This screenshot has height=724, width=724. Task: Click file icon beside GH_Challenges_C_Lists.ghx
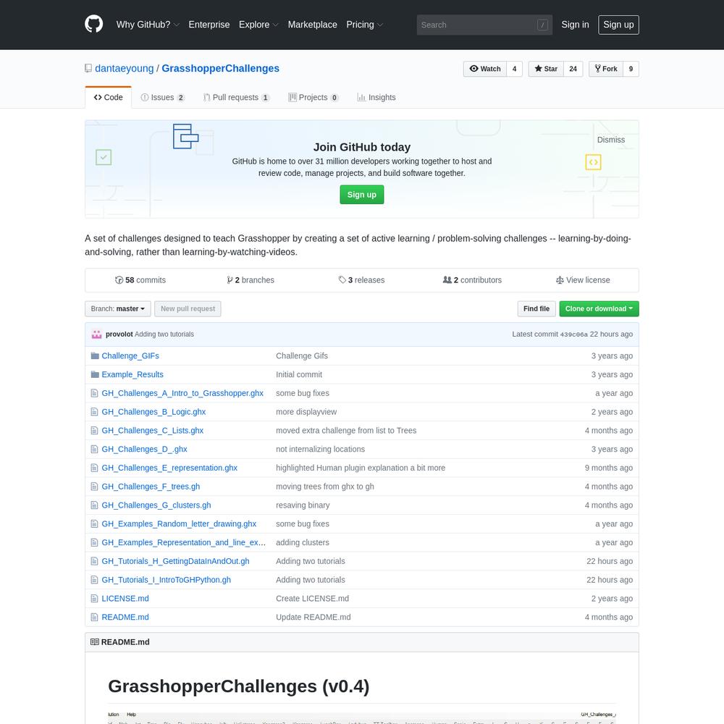(x=94, y=430)
